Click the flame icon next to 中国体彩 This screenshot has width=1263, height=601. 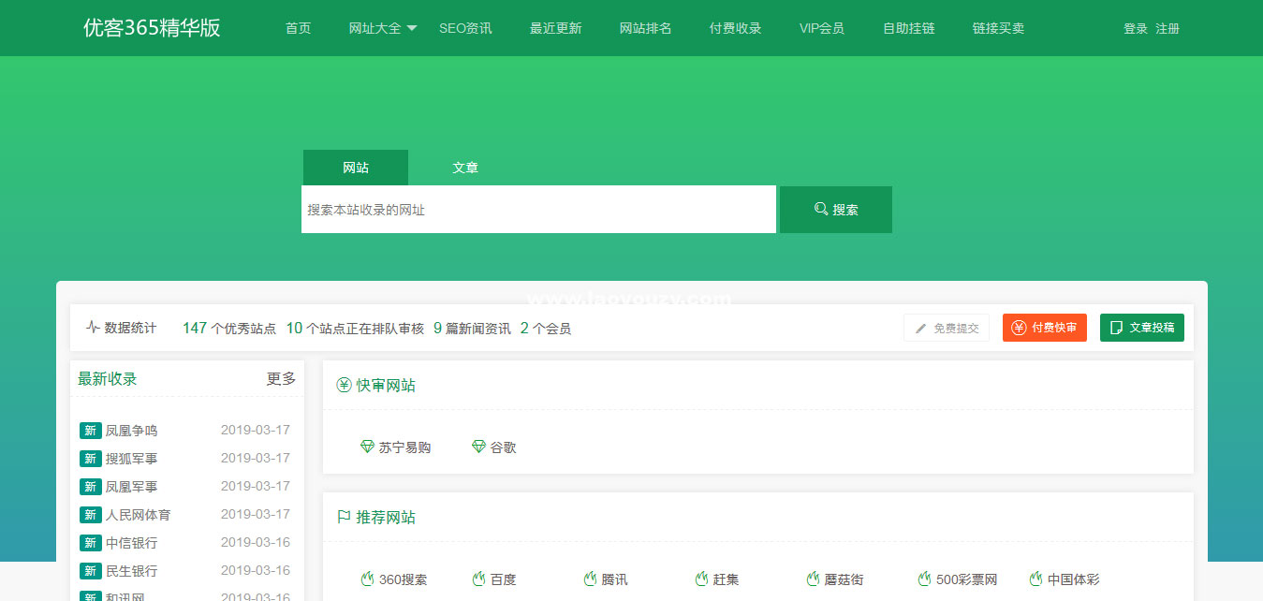coord(1034,579)
